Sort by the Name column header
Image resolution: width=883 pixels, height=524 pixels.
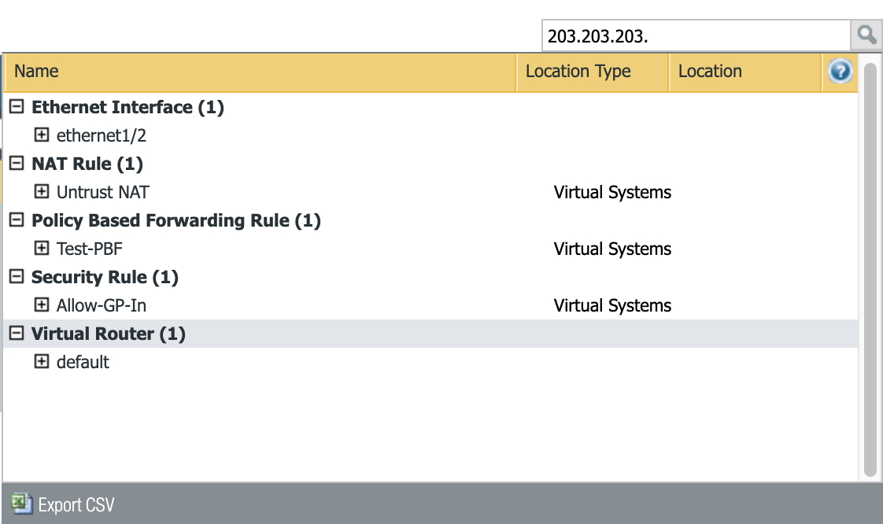(x=36, y=72)
